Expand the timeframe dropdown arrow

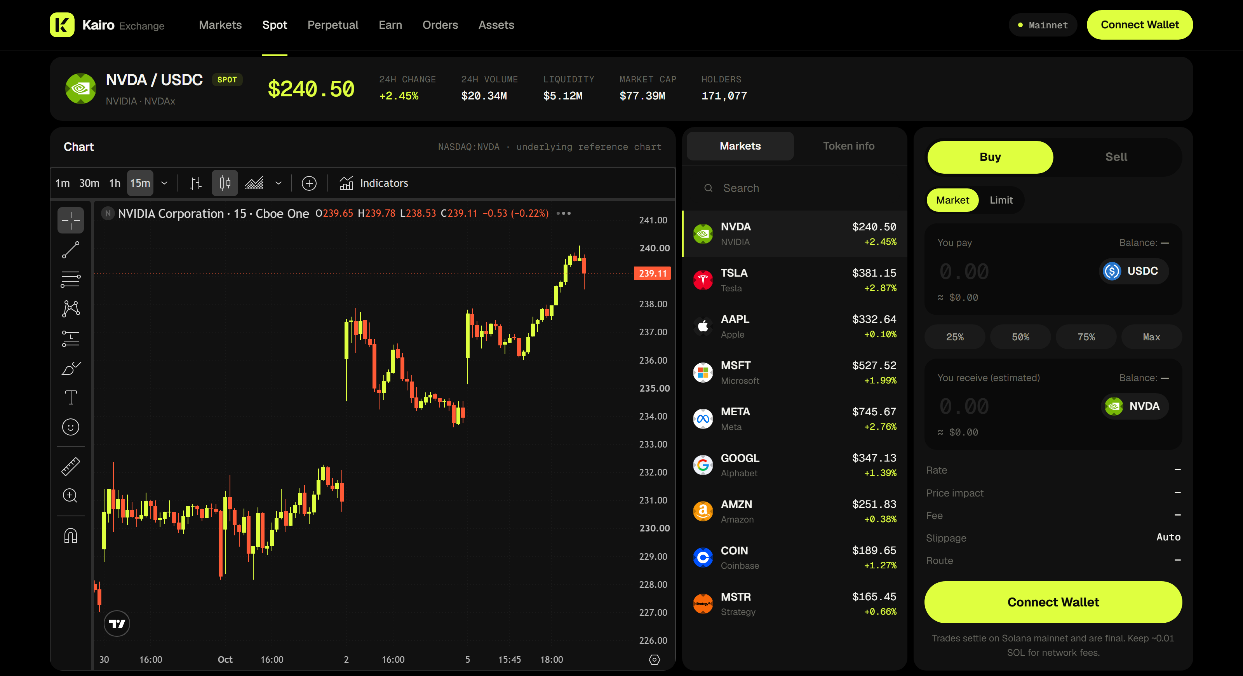(x=164, y=183)
